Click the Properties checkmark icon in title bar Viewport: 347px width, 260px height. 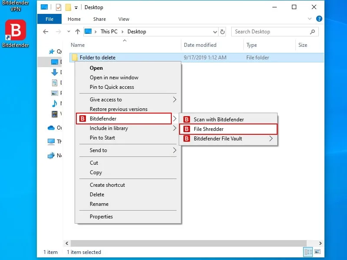(59, 7)
